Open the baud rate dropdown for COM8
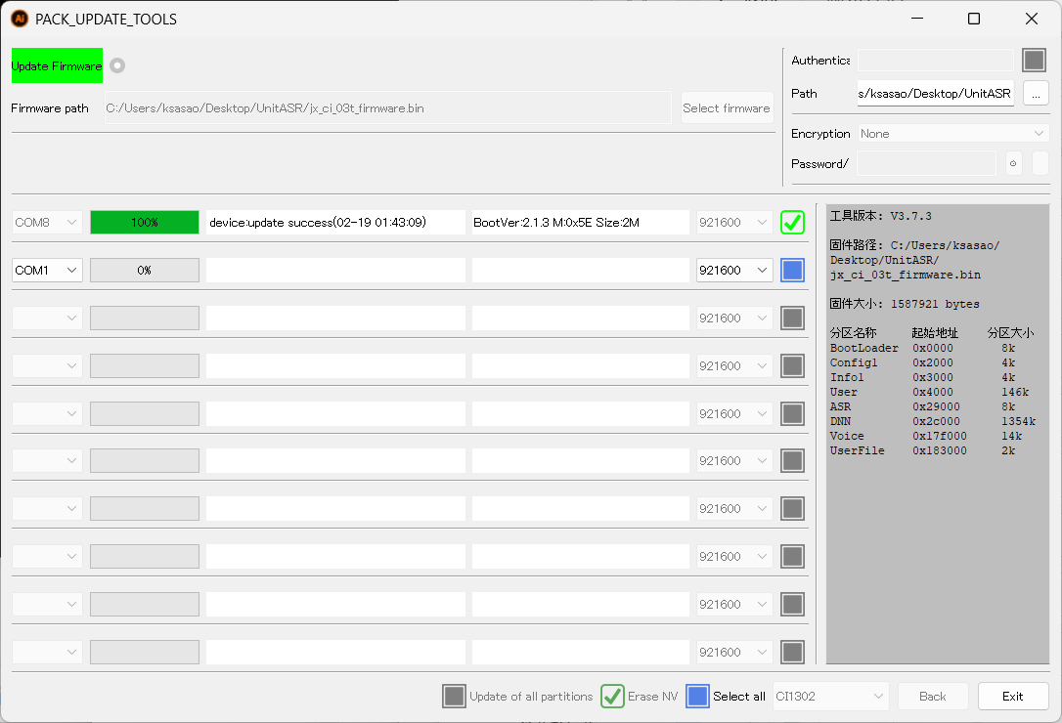The width and height of the screenshot is (1062, 723). coord(734,222)
